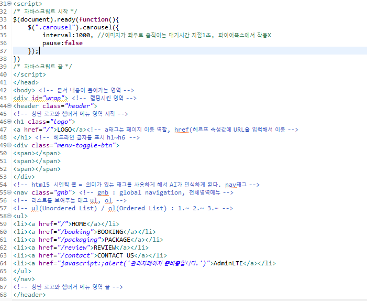Screen dimensions: 367x301
Task: Click 'ul(Unordered List)' comment text
Action: 64,208
